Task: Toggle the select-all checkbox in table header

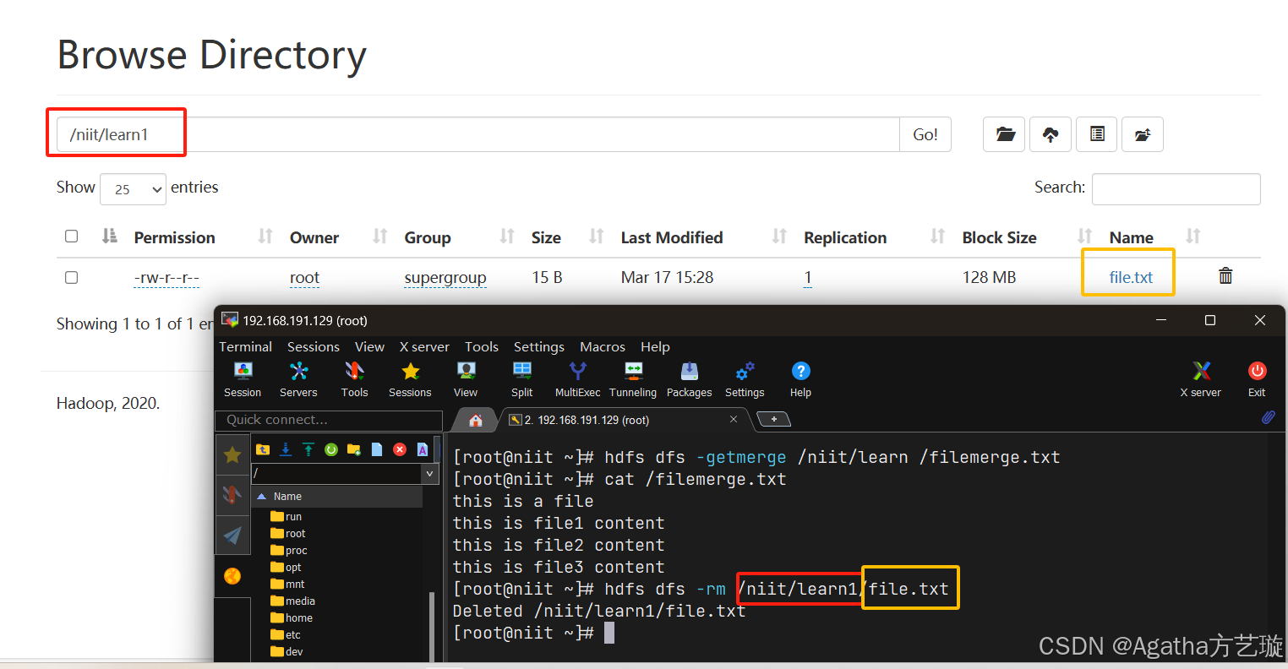Action: (72, 236)
